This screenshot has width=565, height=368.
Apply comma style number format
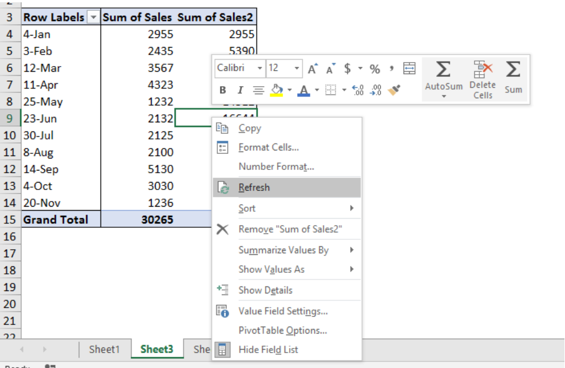click(x=391, y=68)
